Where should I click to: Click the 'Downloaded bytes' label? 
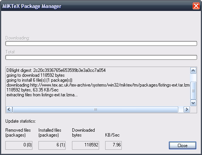83,133
